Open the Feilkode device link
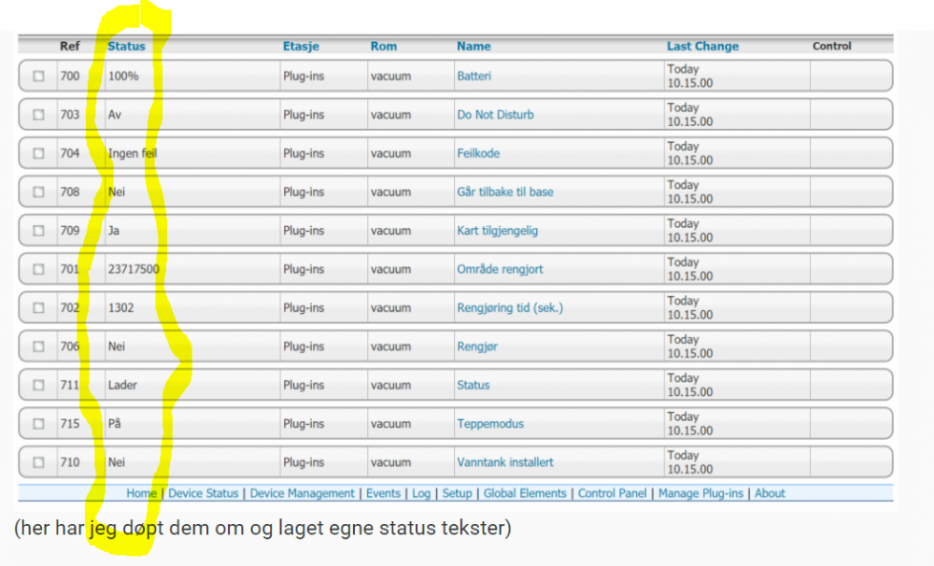The image size is (934, 566). (478, 153)
